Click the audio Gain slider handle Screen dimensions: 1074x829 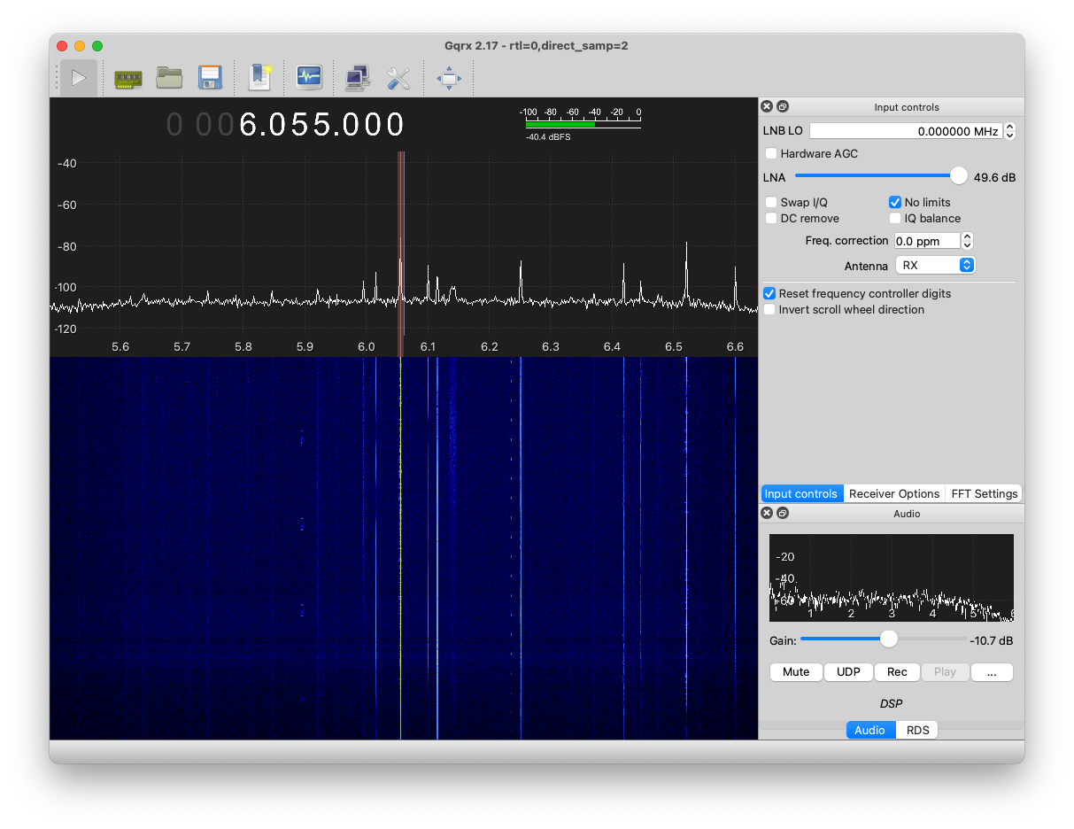click(x=888, y=639)
